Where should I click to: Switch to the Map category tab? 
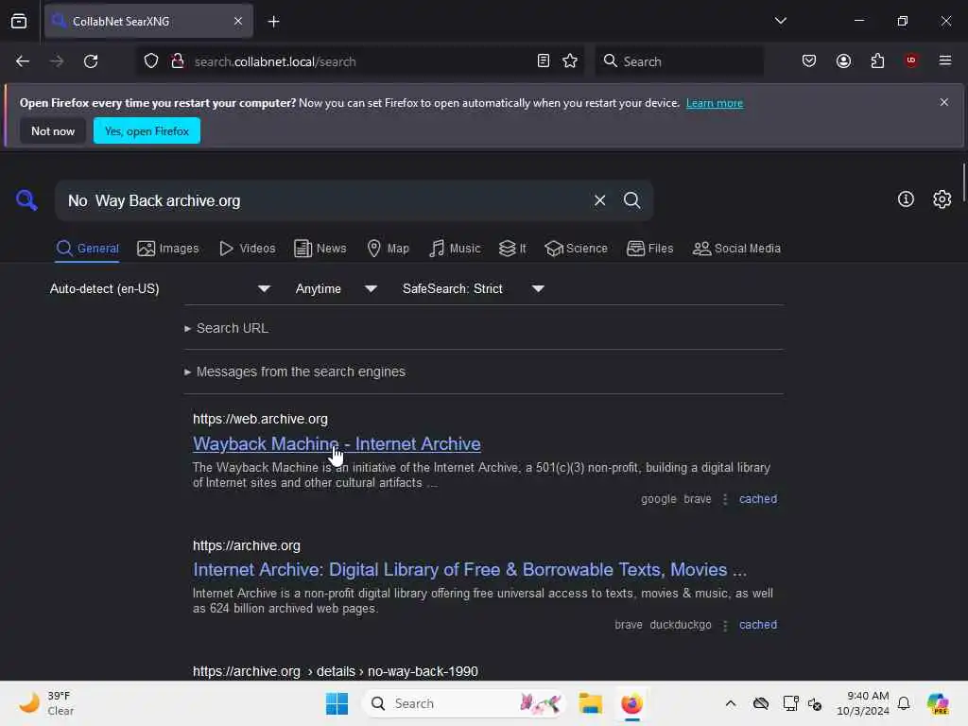[388, 249]
